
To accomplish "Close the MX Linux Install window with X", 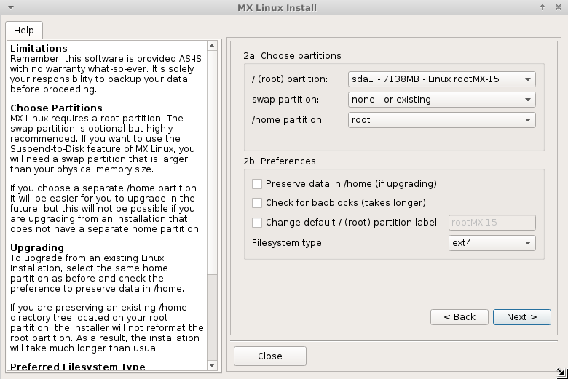I will [x=559, y=7].
